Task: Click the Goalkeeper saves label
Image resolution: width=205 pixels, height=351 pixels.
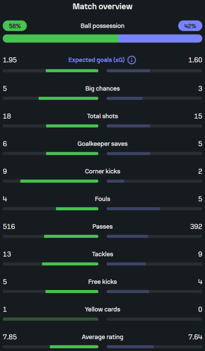Action: point(102,144)
